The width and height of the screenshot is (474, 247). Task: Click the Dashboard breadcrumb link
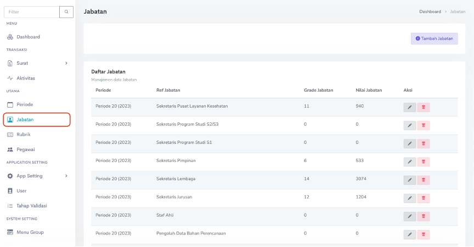coord(430,12)
